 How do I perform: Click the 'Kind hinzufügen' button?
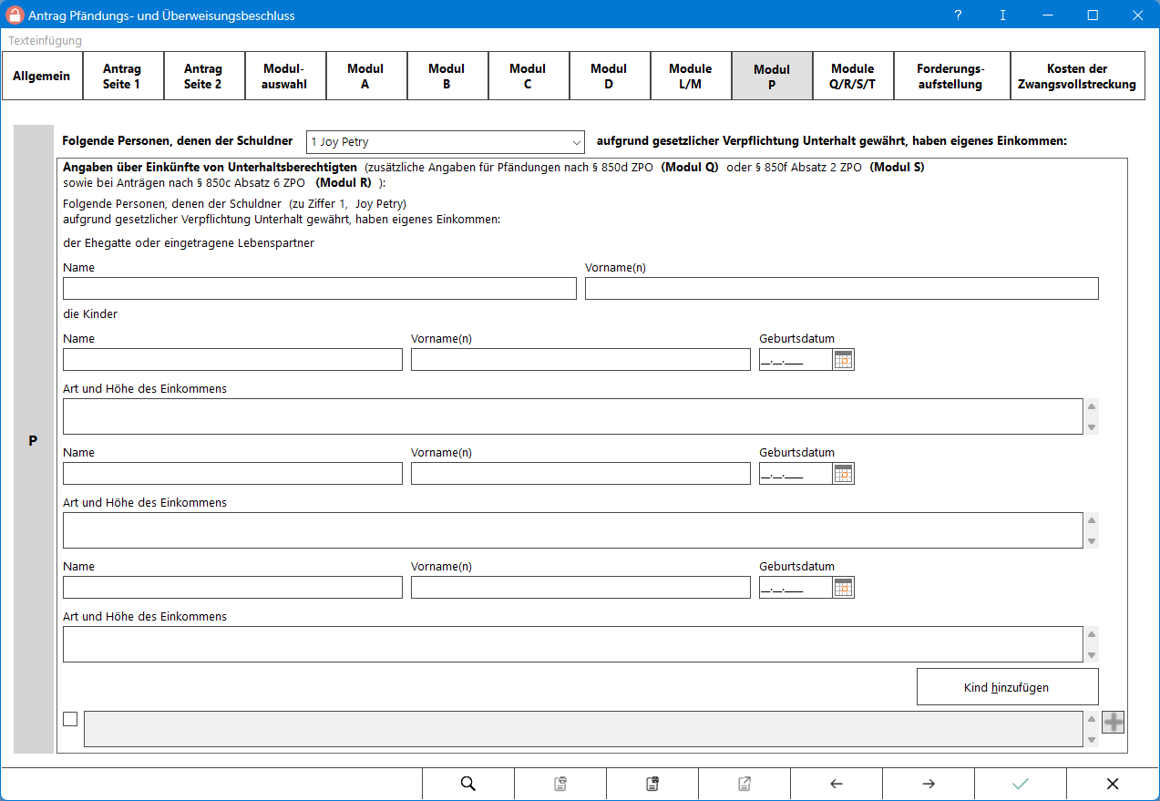pyautogui.click(x=1007, y=687)
